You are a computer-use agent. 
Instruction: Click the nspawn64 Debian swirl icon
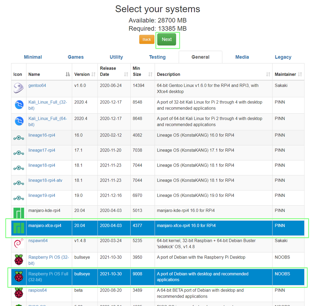19,243
